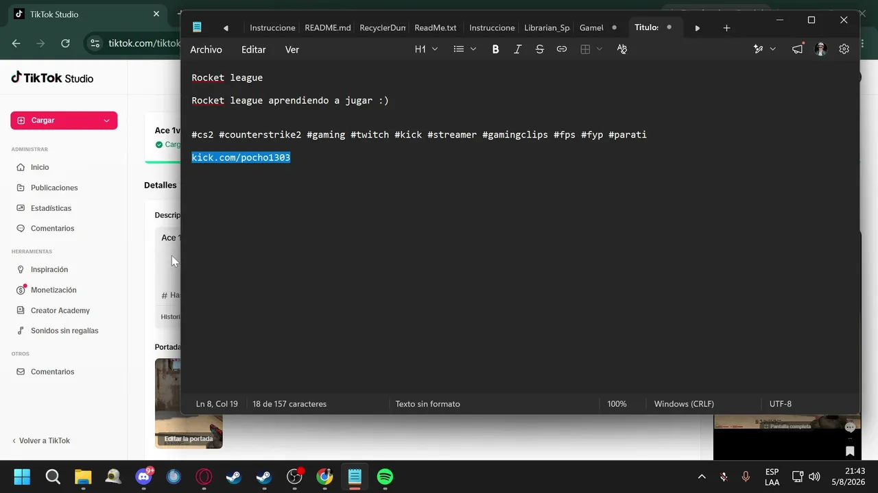Open the zoom level 100% in status bar

617,404
